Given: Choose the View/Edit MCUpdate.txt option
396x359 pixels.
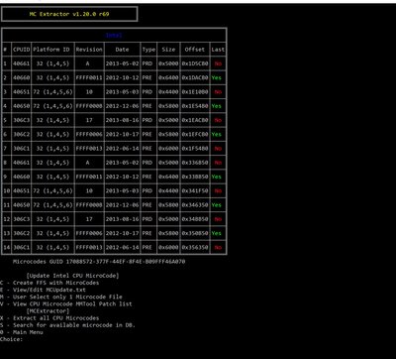Looking at the screenshot, I should [x=43, y=290].
